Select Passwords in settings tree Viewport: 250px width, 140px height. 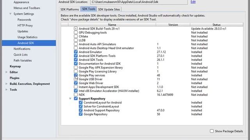24,20
